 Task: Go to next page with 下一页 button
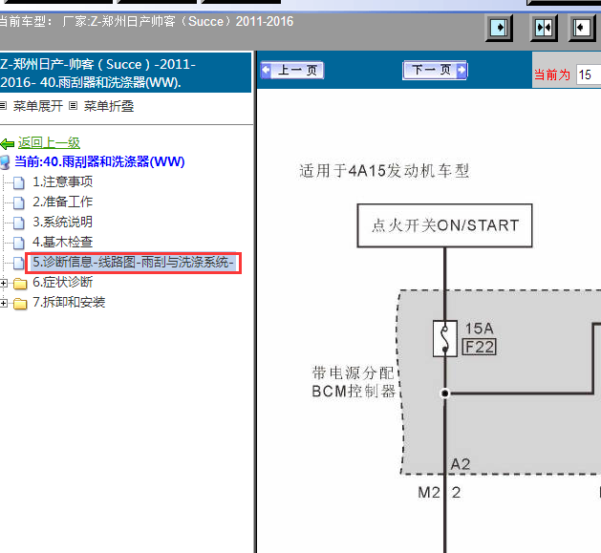(x=435, y=71)
